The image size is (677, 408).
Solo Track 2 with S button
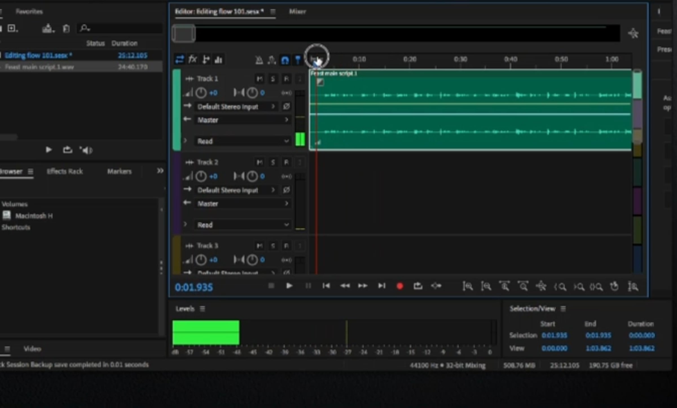273,162
